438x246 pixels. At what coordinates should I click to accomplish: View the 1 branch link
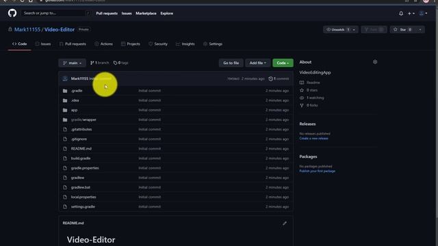coord(99,63)
